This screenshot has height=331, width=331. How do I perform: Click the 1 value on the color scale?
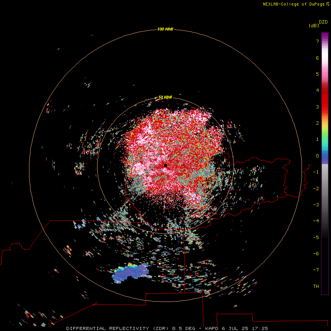coord(317,139)
